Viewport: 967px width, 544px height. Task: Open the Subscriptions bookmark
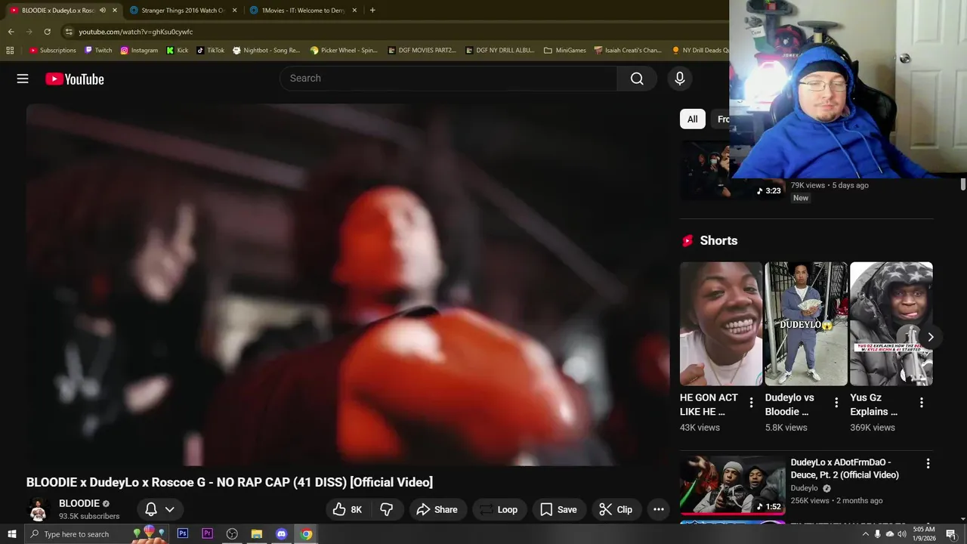[x=53, y=50]
